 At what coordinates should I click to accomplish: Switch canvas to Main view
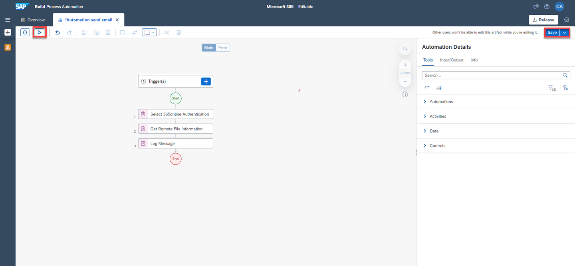click(x=209, y=48)
